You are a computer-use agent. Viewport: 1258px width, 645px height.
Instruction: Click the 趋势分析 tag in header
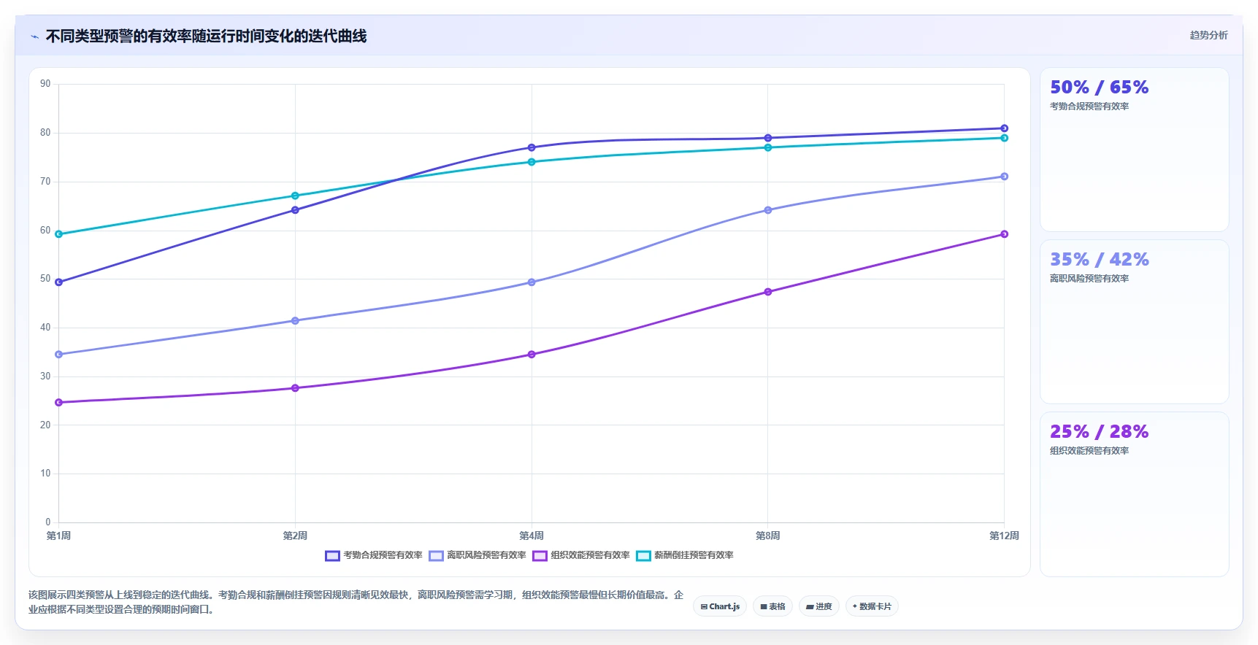(x=1208, y=35)
